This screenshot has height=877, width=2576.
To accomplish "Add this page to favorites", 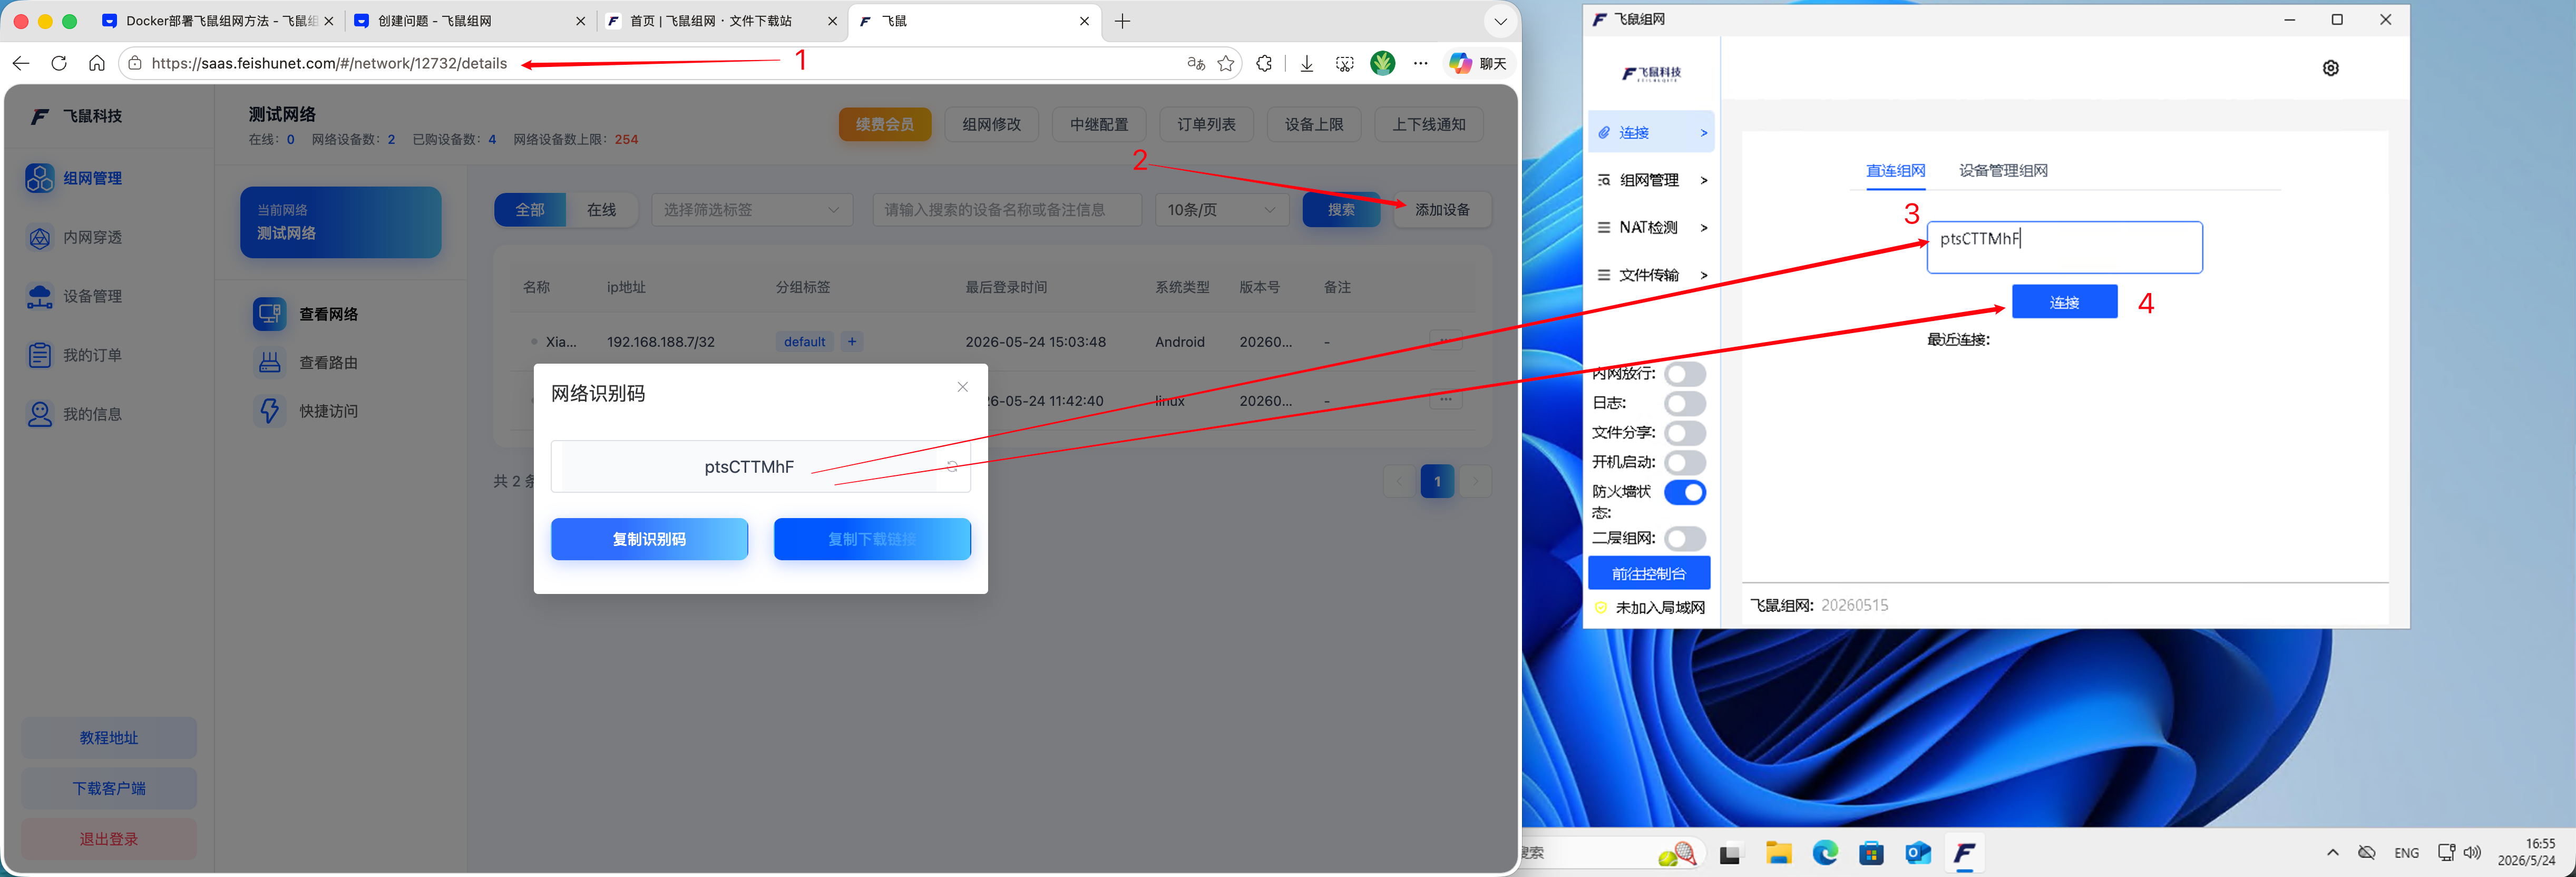I will click(1226, 63).
